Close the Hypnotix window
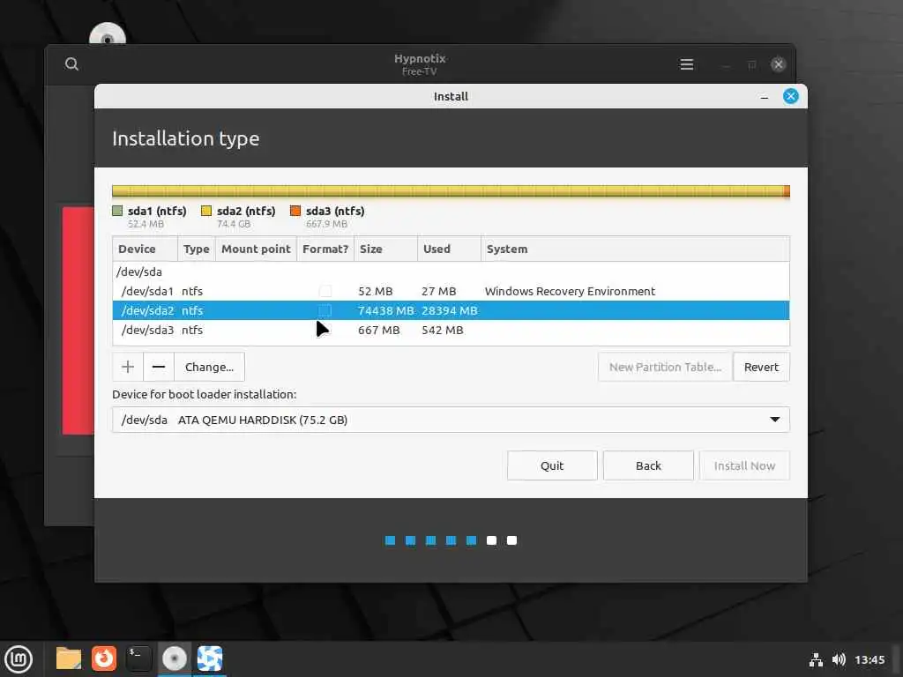The height and width of the screenshot is (677, 903). (778, 64)
